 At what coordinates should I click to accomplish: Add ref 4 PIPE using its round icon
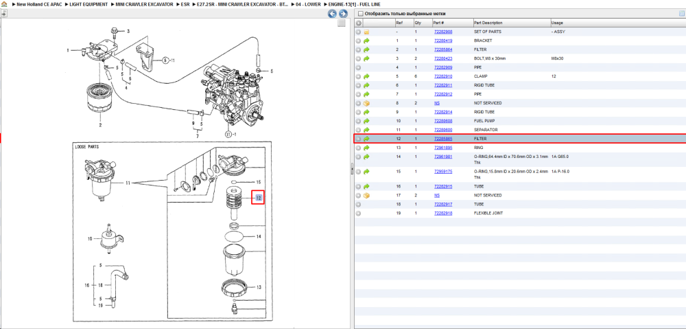pyautogui.click(x=358, y=67)
